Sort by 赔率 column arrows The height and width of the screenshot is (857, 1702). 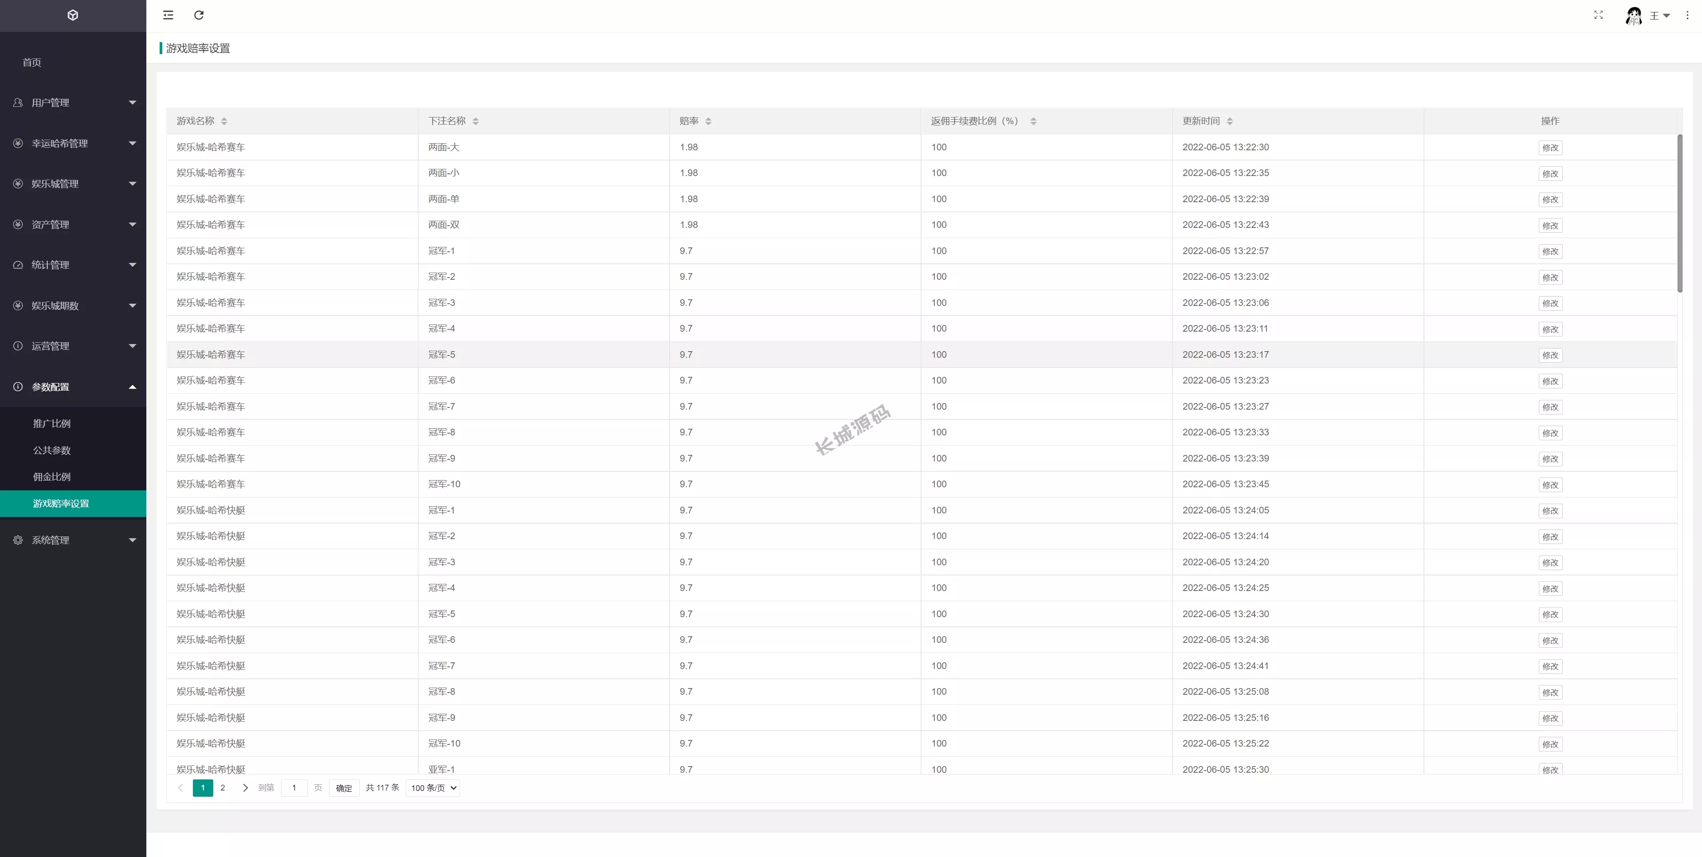(x=708, y=121)
